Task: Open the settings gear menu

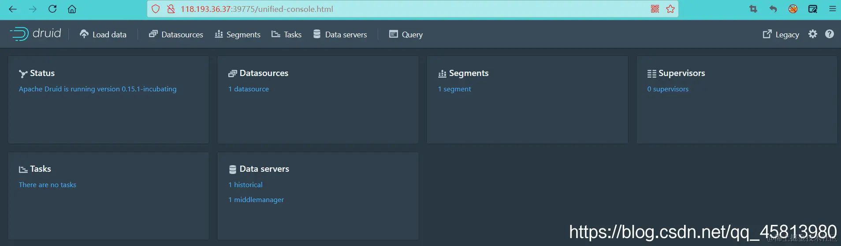Action: click(813, 34)
